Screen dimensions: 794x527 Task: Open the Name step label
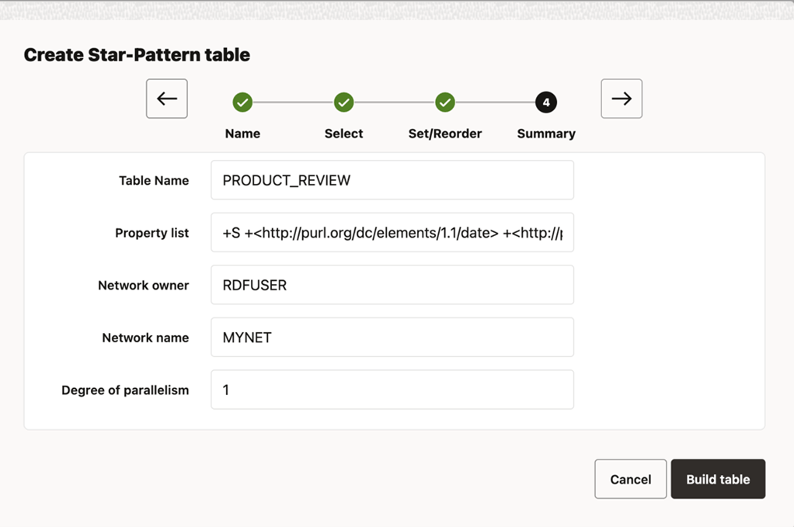[x=242, y=133]
